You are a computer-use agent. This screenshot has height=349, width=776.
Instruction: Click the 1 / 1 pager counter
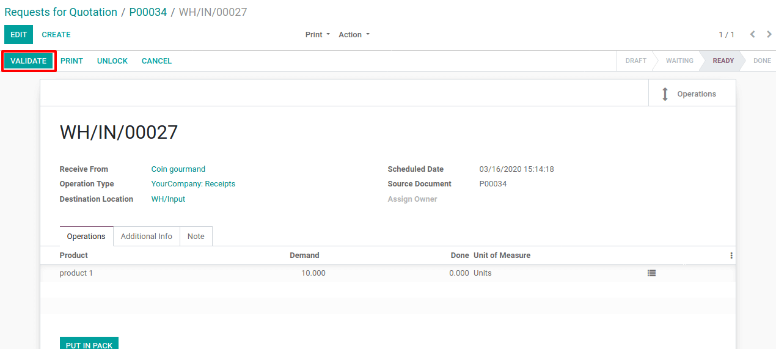(727, 35)
